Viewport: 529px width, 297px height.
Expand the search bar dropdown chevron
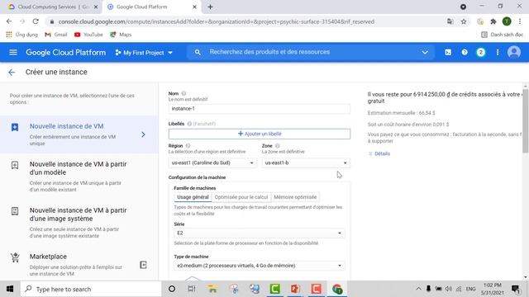[425, 52]
